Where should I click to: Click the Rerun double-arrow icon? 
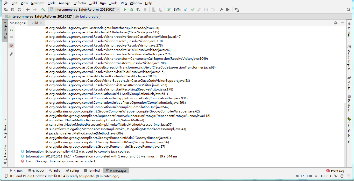pos(11,30)
